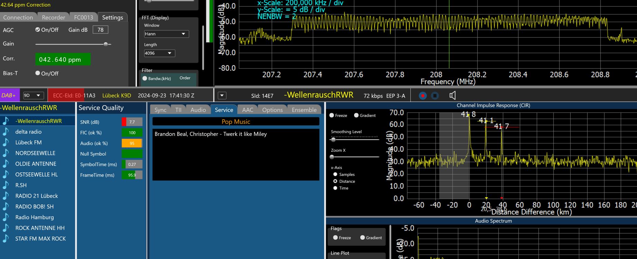This screenshot has width=637, height=259.
Task: Expand the 9D channel selector dropdown
Action: 33,96
